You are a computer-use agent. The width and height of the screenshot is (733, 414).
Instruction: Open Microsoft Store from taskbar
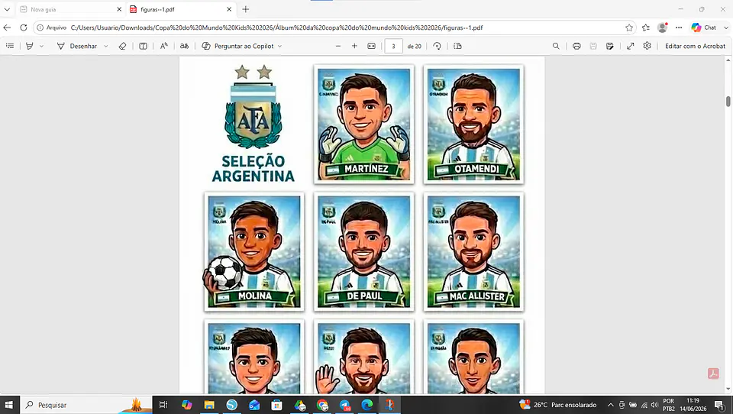click(x=276, y=405)
